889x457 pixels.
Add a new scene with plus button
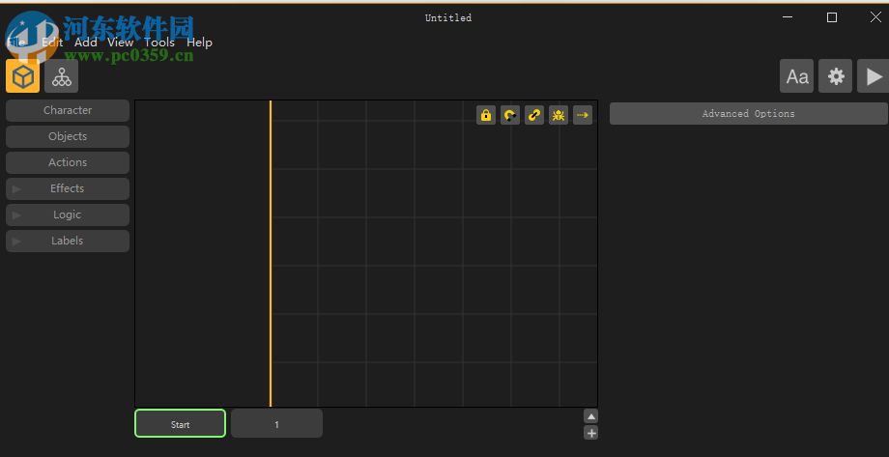[590, 433]
